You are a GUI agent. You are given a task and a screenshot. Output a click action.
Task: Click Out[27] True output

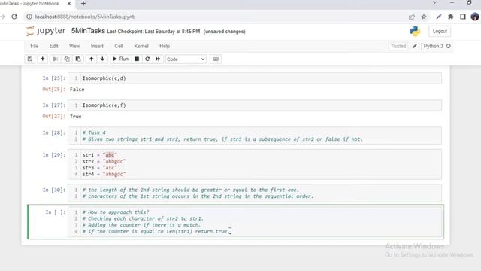coord(75,117)
